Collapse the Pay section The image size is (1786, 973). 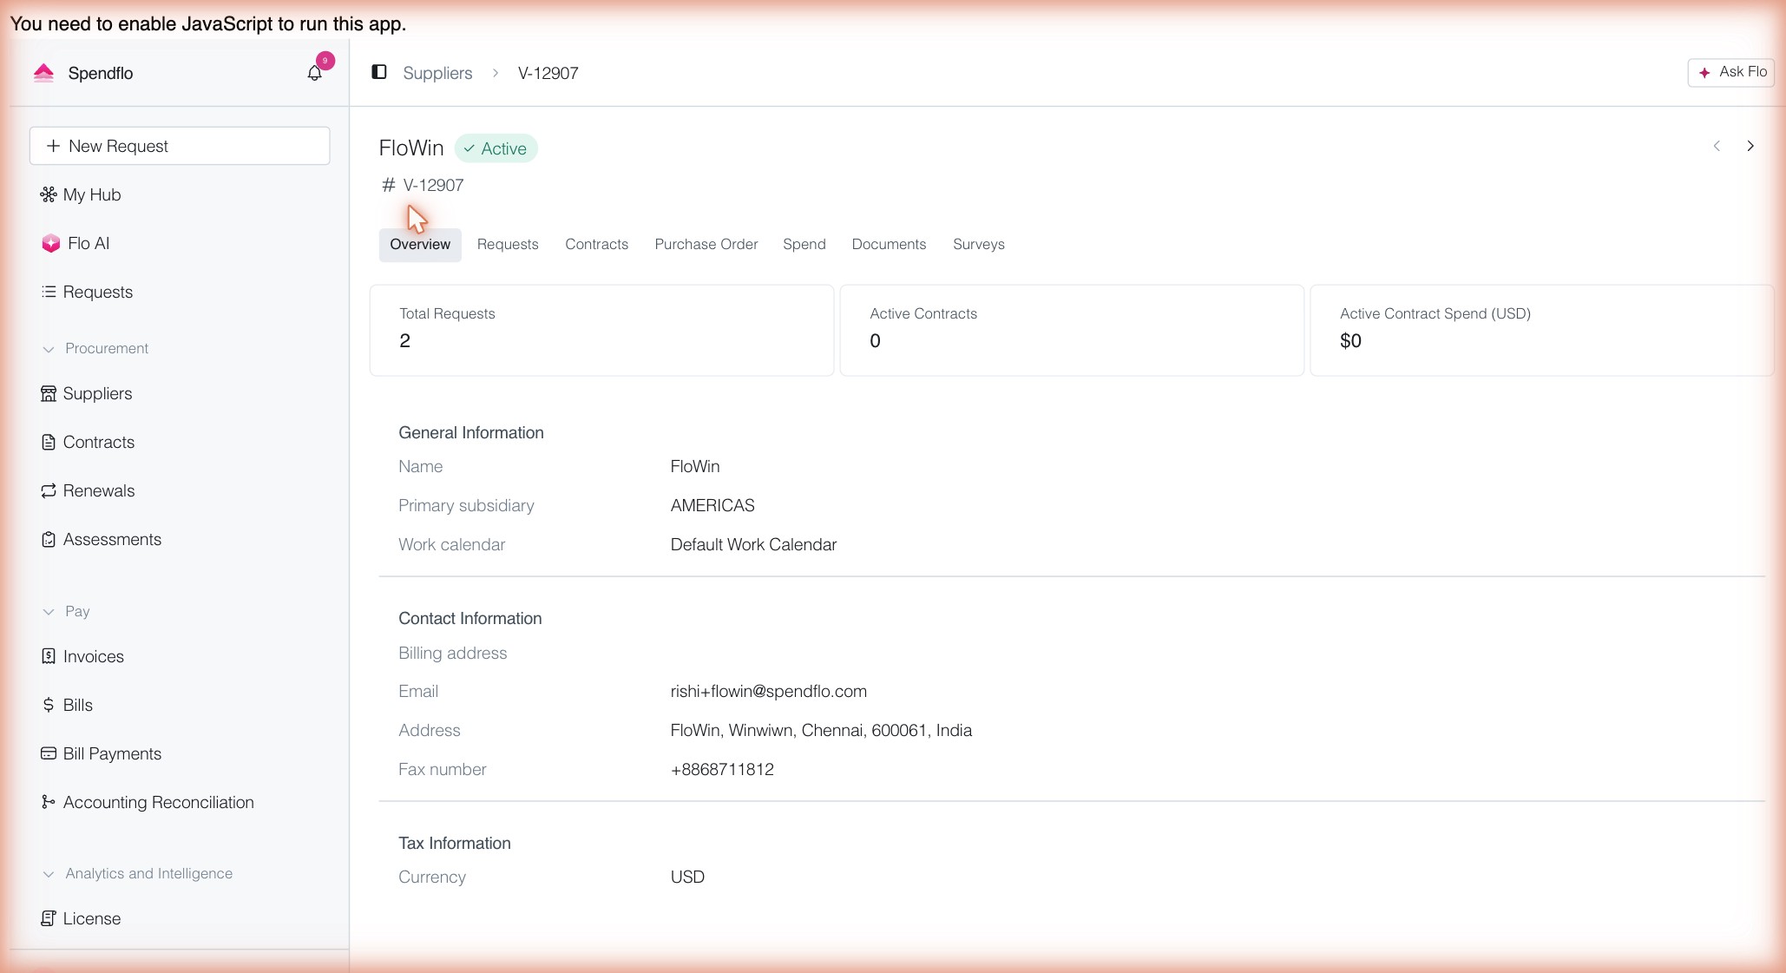pos(49,612)
